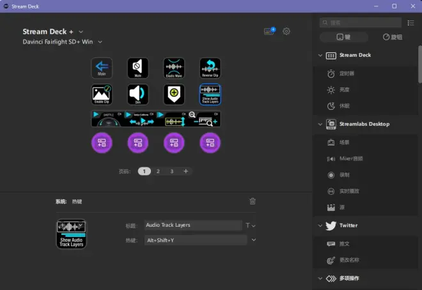Viewport: 422px width, 290px height.
Task: Collapse the Twitter category
Action: (x=320, y=225)
